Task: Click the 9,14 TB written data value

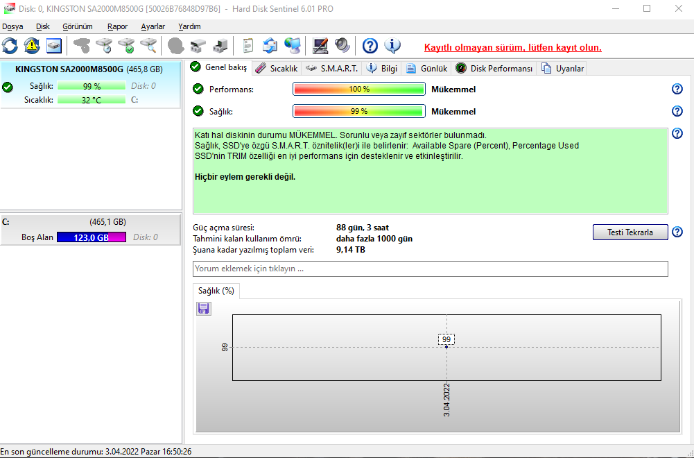Action: (x=351, y=250)
